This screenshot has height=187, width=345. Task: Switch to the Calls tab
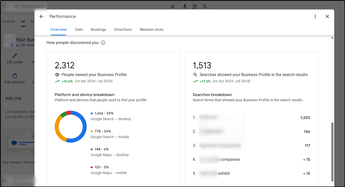tap(78, 29)
